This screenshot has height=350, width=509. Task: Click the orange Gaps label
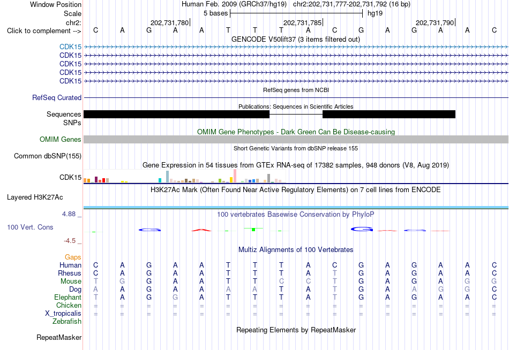73,257
